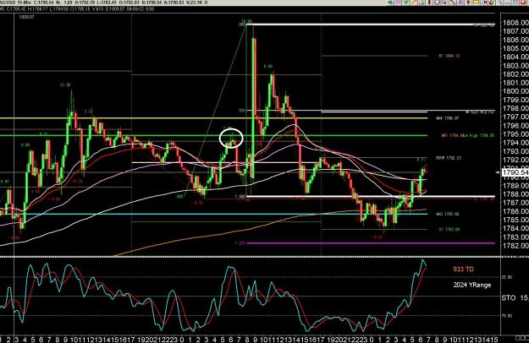
Task: Click the green vertical bar toolbar icon
Action: [422, 2]
